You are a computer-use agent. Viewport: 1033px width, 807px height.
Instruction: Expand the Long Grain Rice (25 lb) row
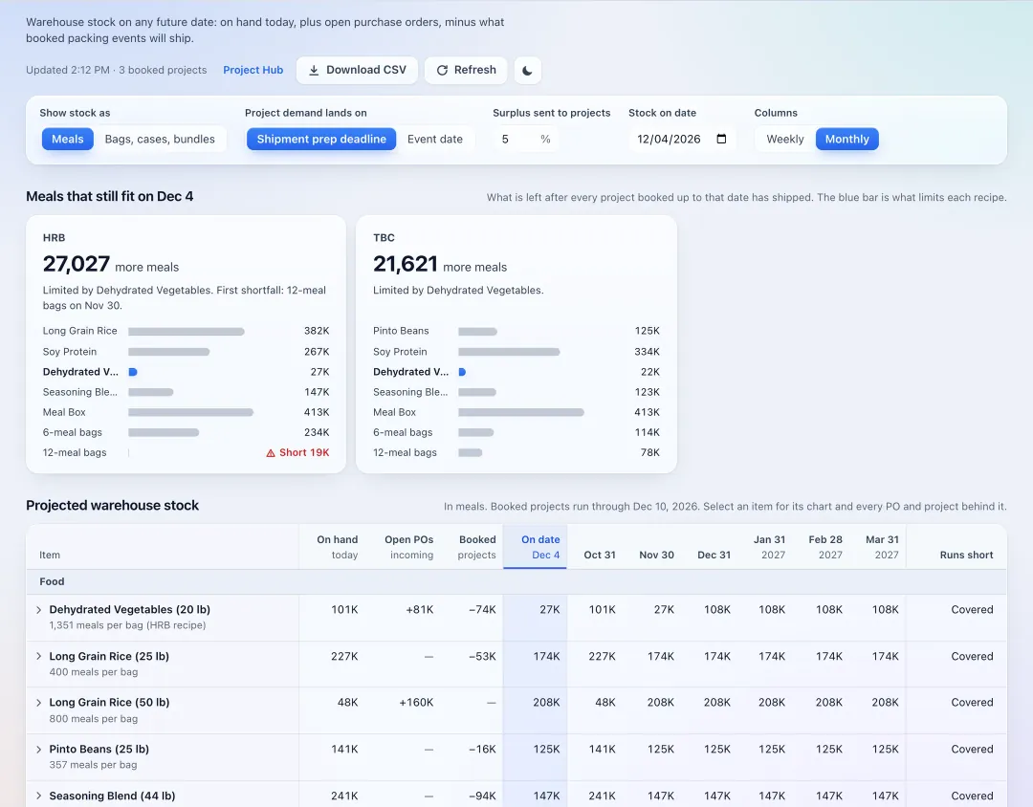click(x=39, y=656)
